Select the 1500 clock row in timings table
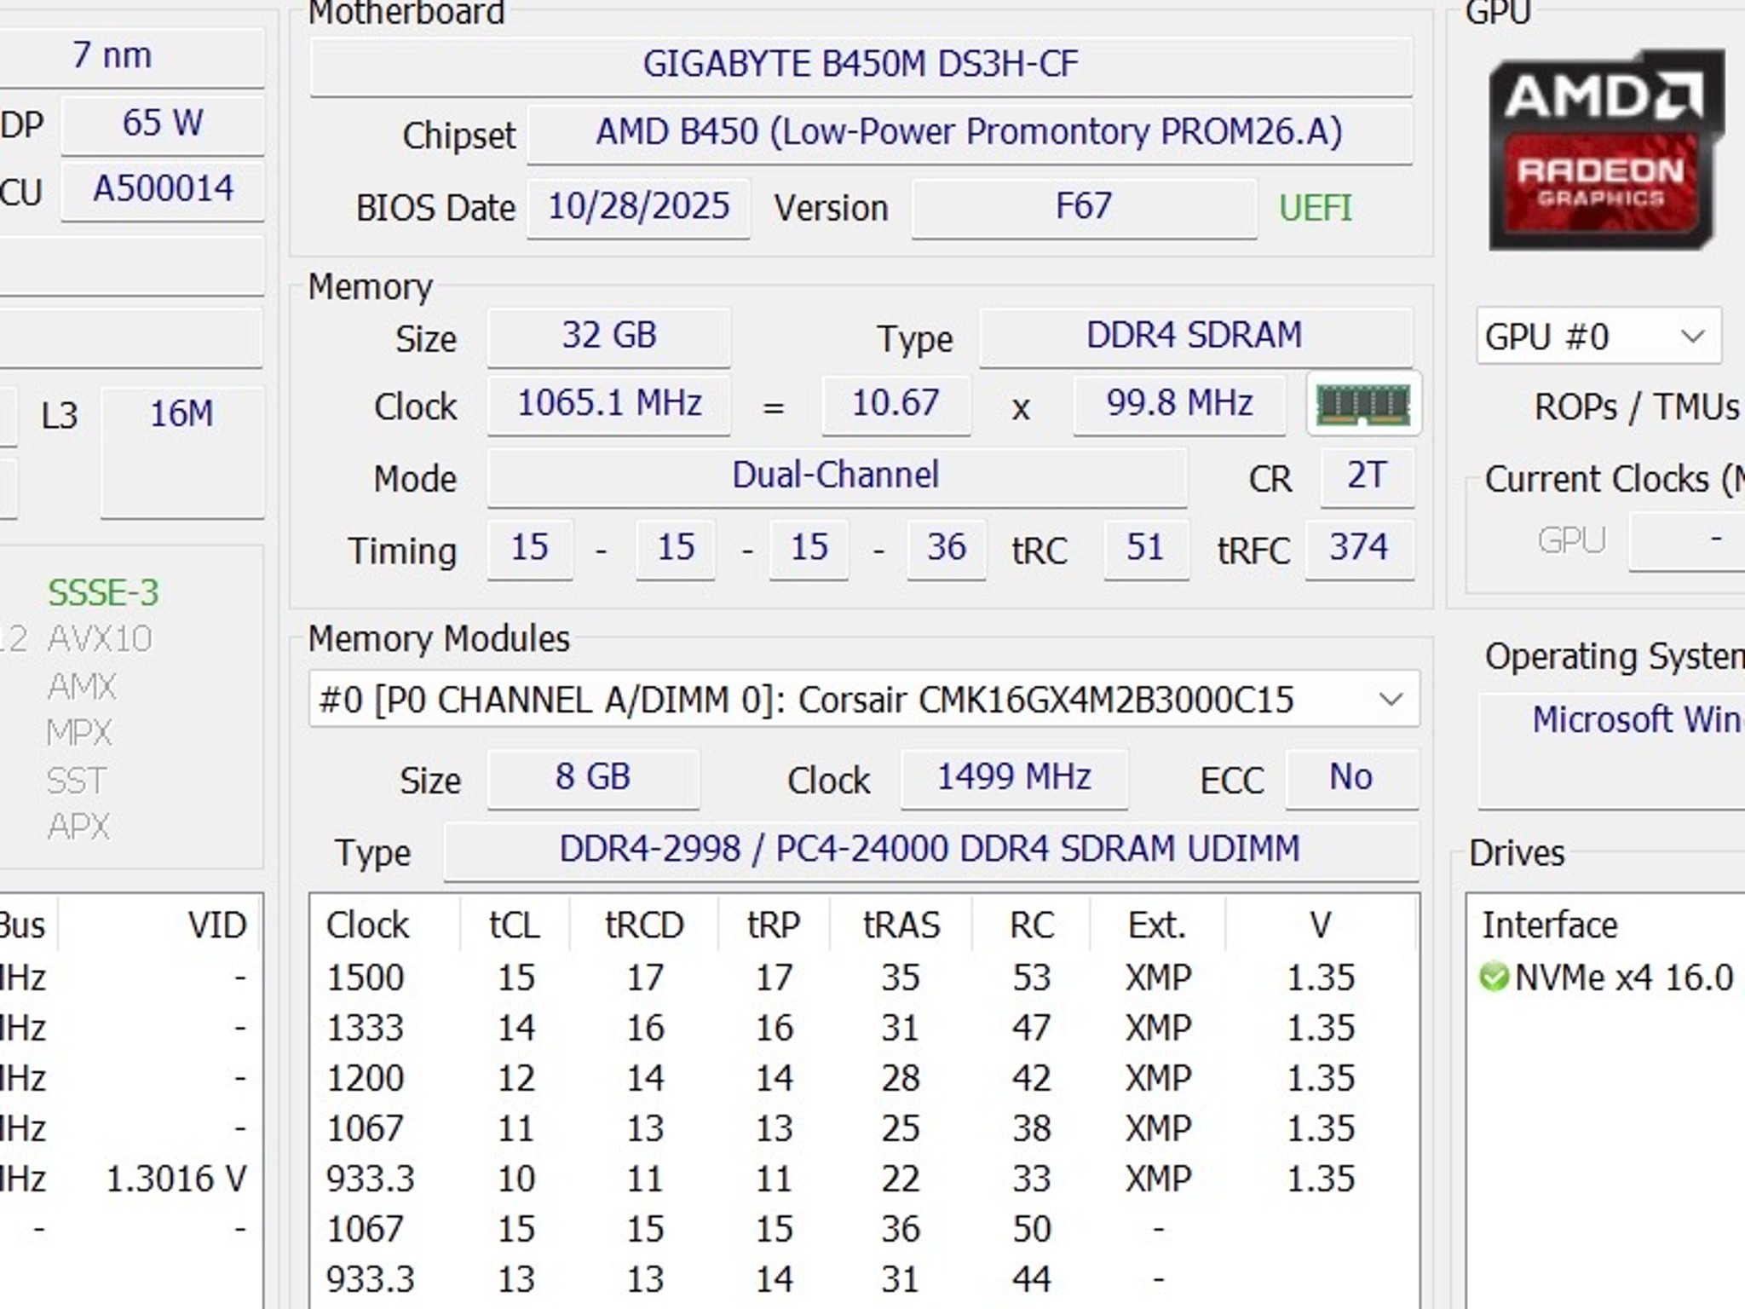Screen dimensions: 1745x1309 coord(864,977)
